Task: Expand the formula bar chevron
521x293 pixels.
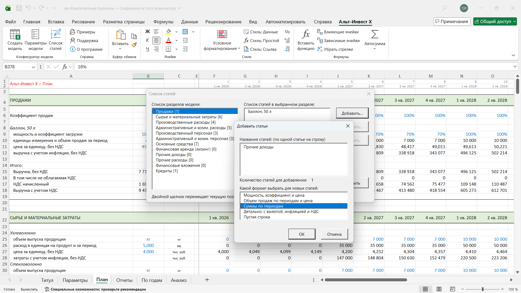Action: 515,67
